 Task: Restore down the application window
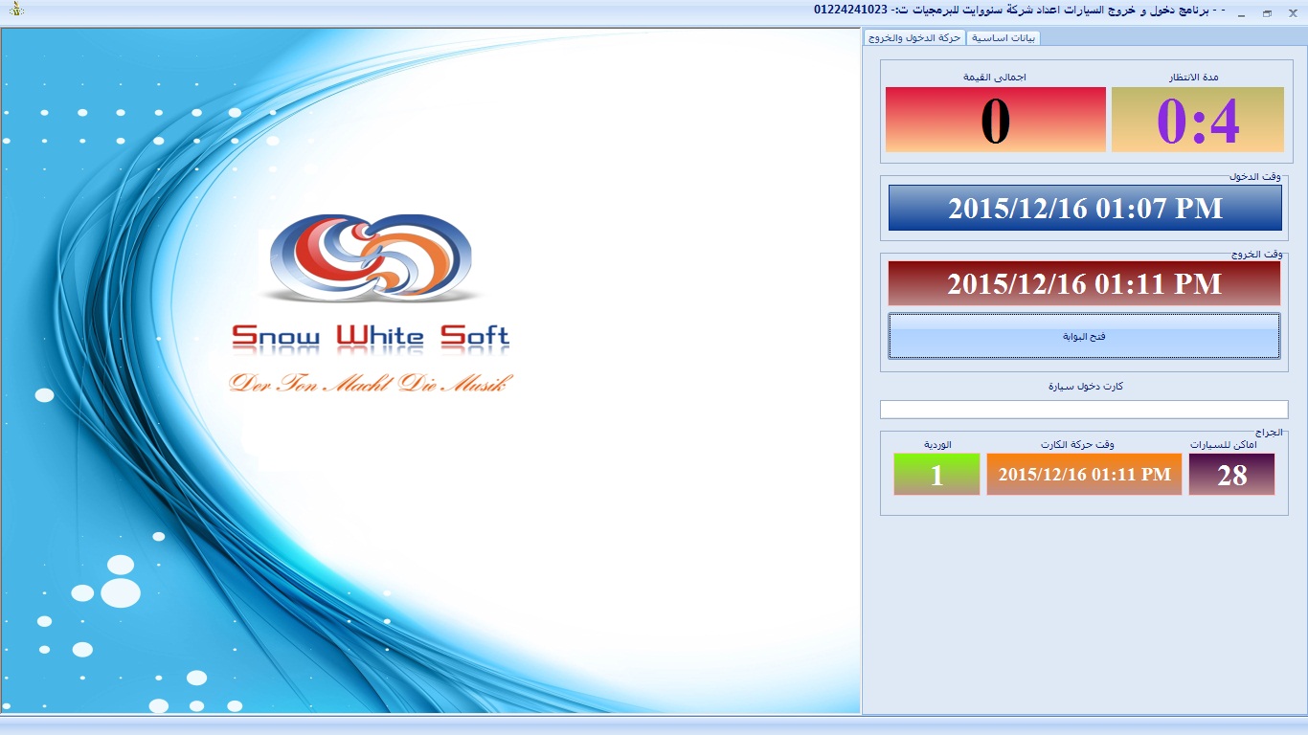[1267, 13]
